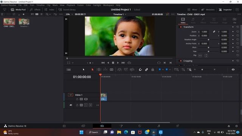Click the Stop playback button
Screen dimensions: 242x136
[113, 63]
